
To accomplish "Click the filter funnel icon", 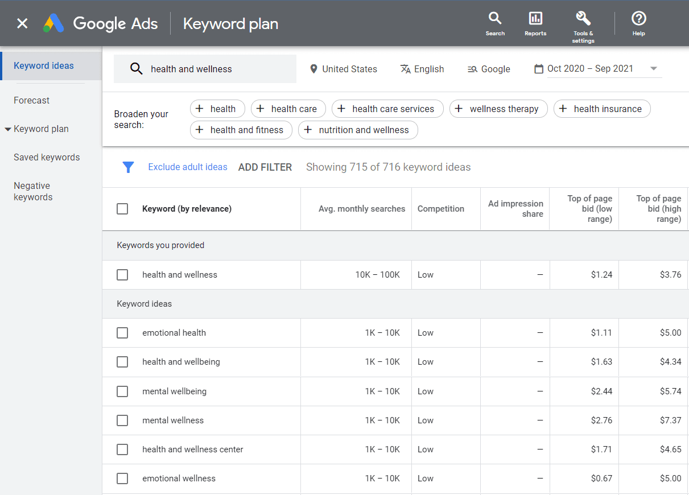I will tap(128, 167).
